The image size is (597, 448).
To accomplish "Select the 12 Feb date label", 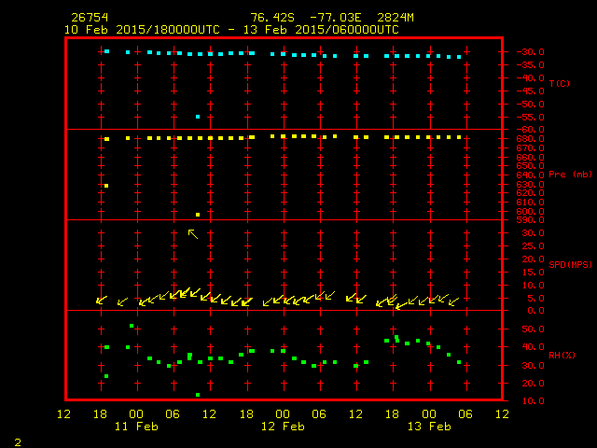I will (283, 426).
